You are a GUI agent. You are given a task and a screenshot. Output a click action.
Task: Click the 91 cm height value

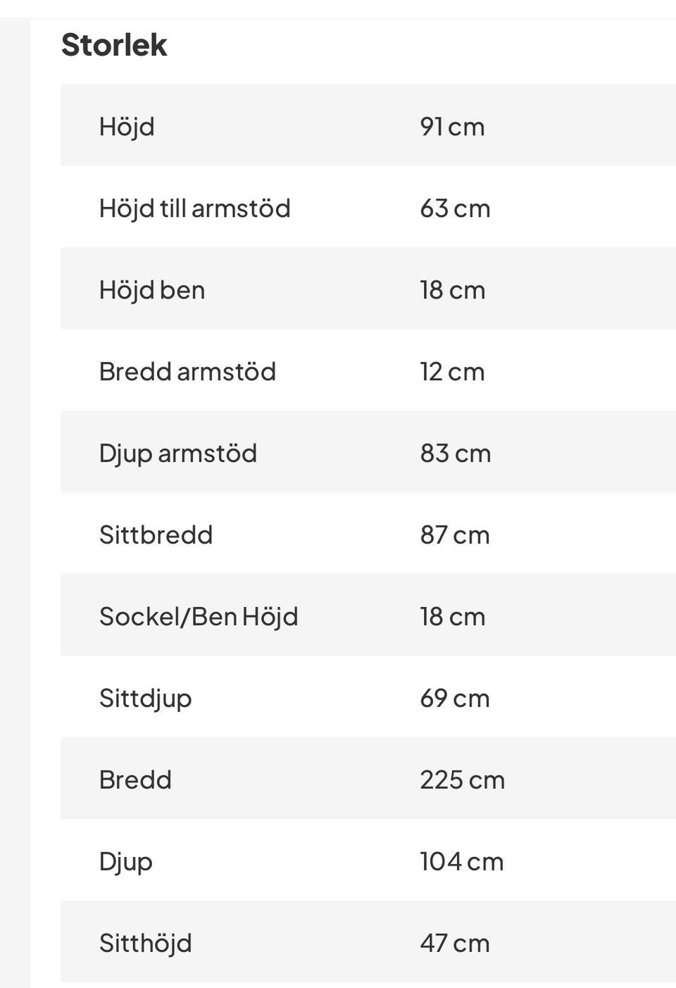452,127
